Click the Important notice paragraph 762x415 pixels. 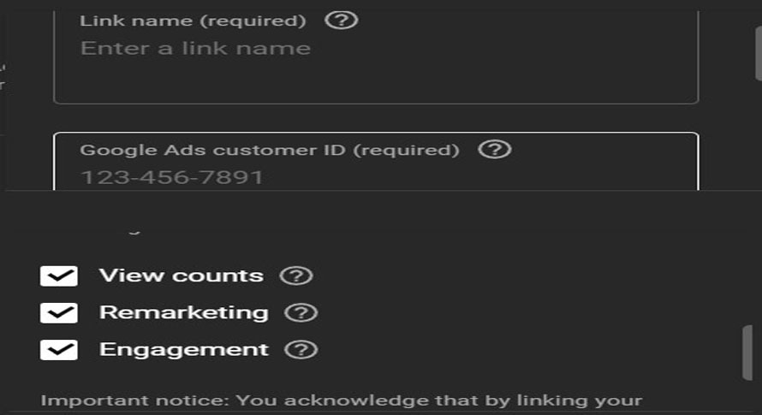tap(341, 400)
